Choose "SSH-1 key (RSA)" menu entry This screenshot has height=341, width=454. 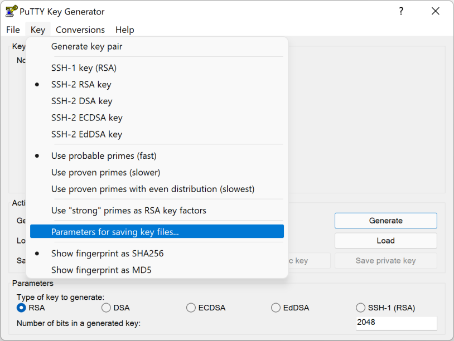[84, 67]
